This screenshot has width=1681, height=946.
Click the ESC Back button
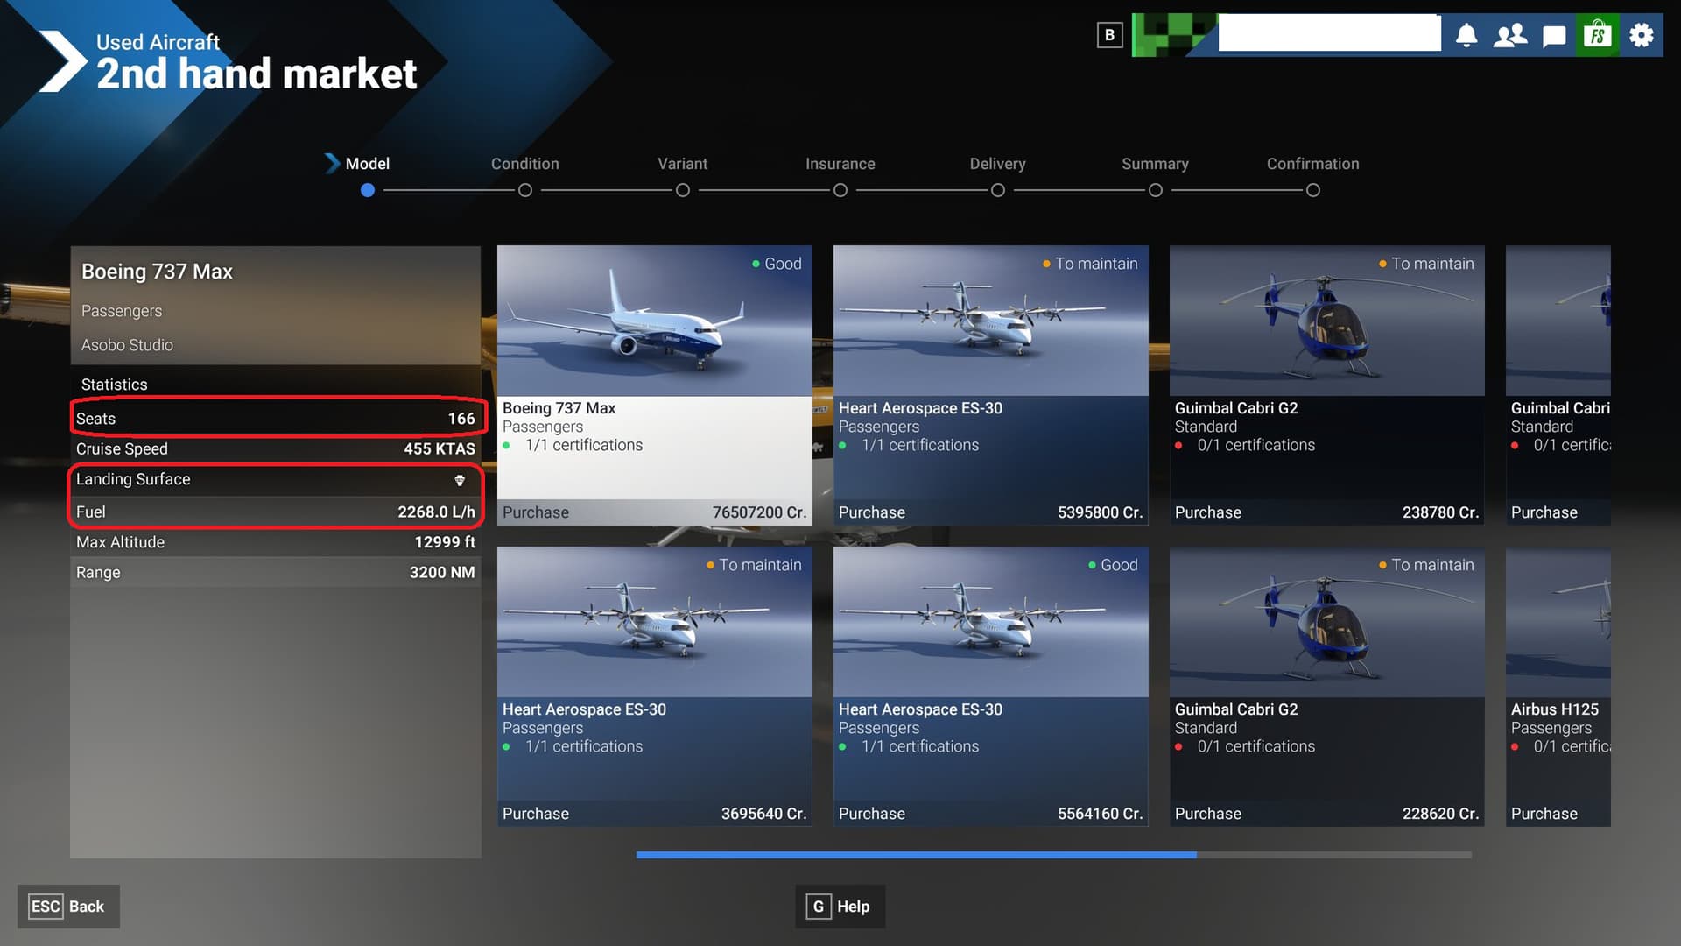[x=68, y=907]
